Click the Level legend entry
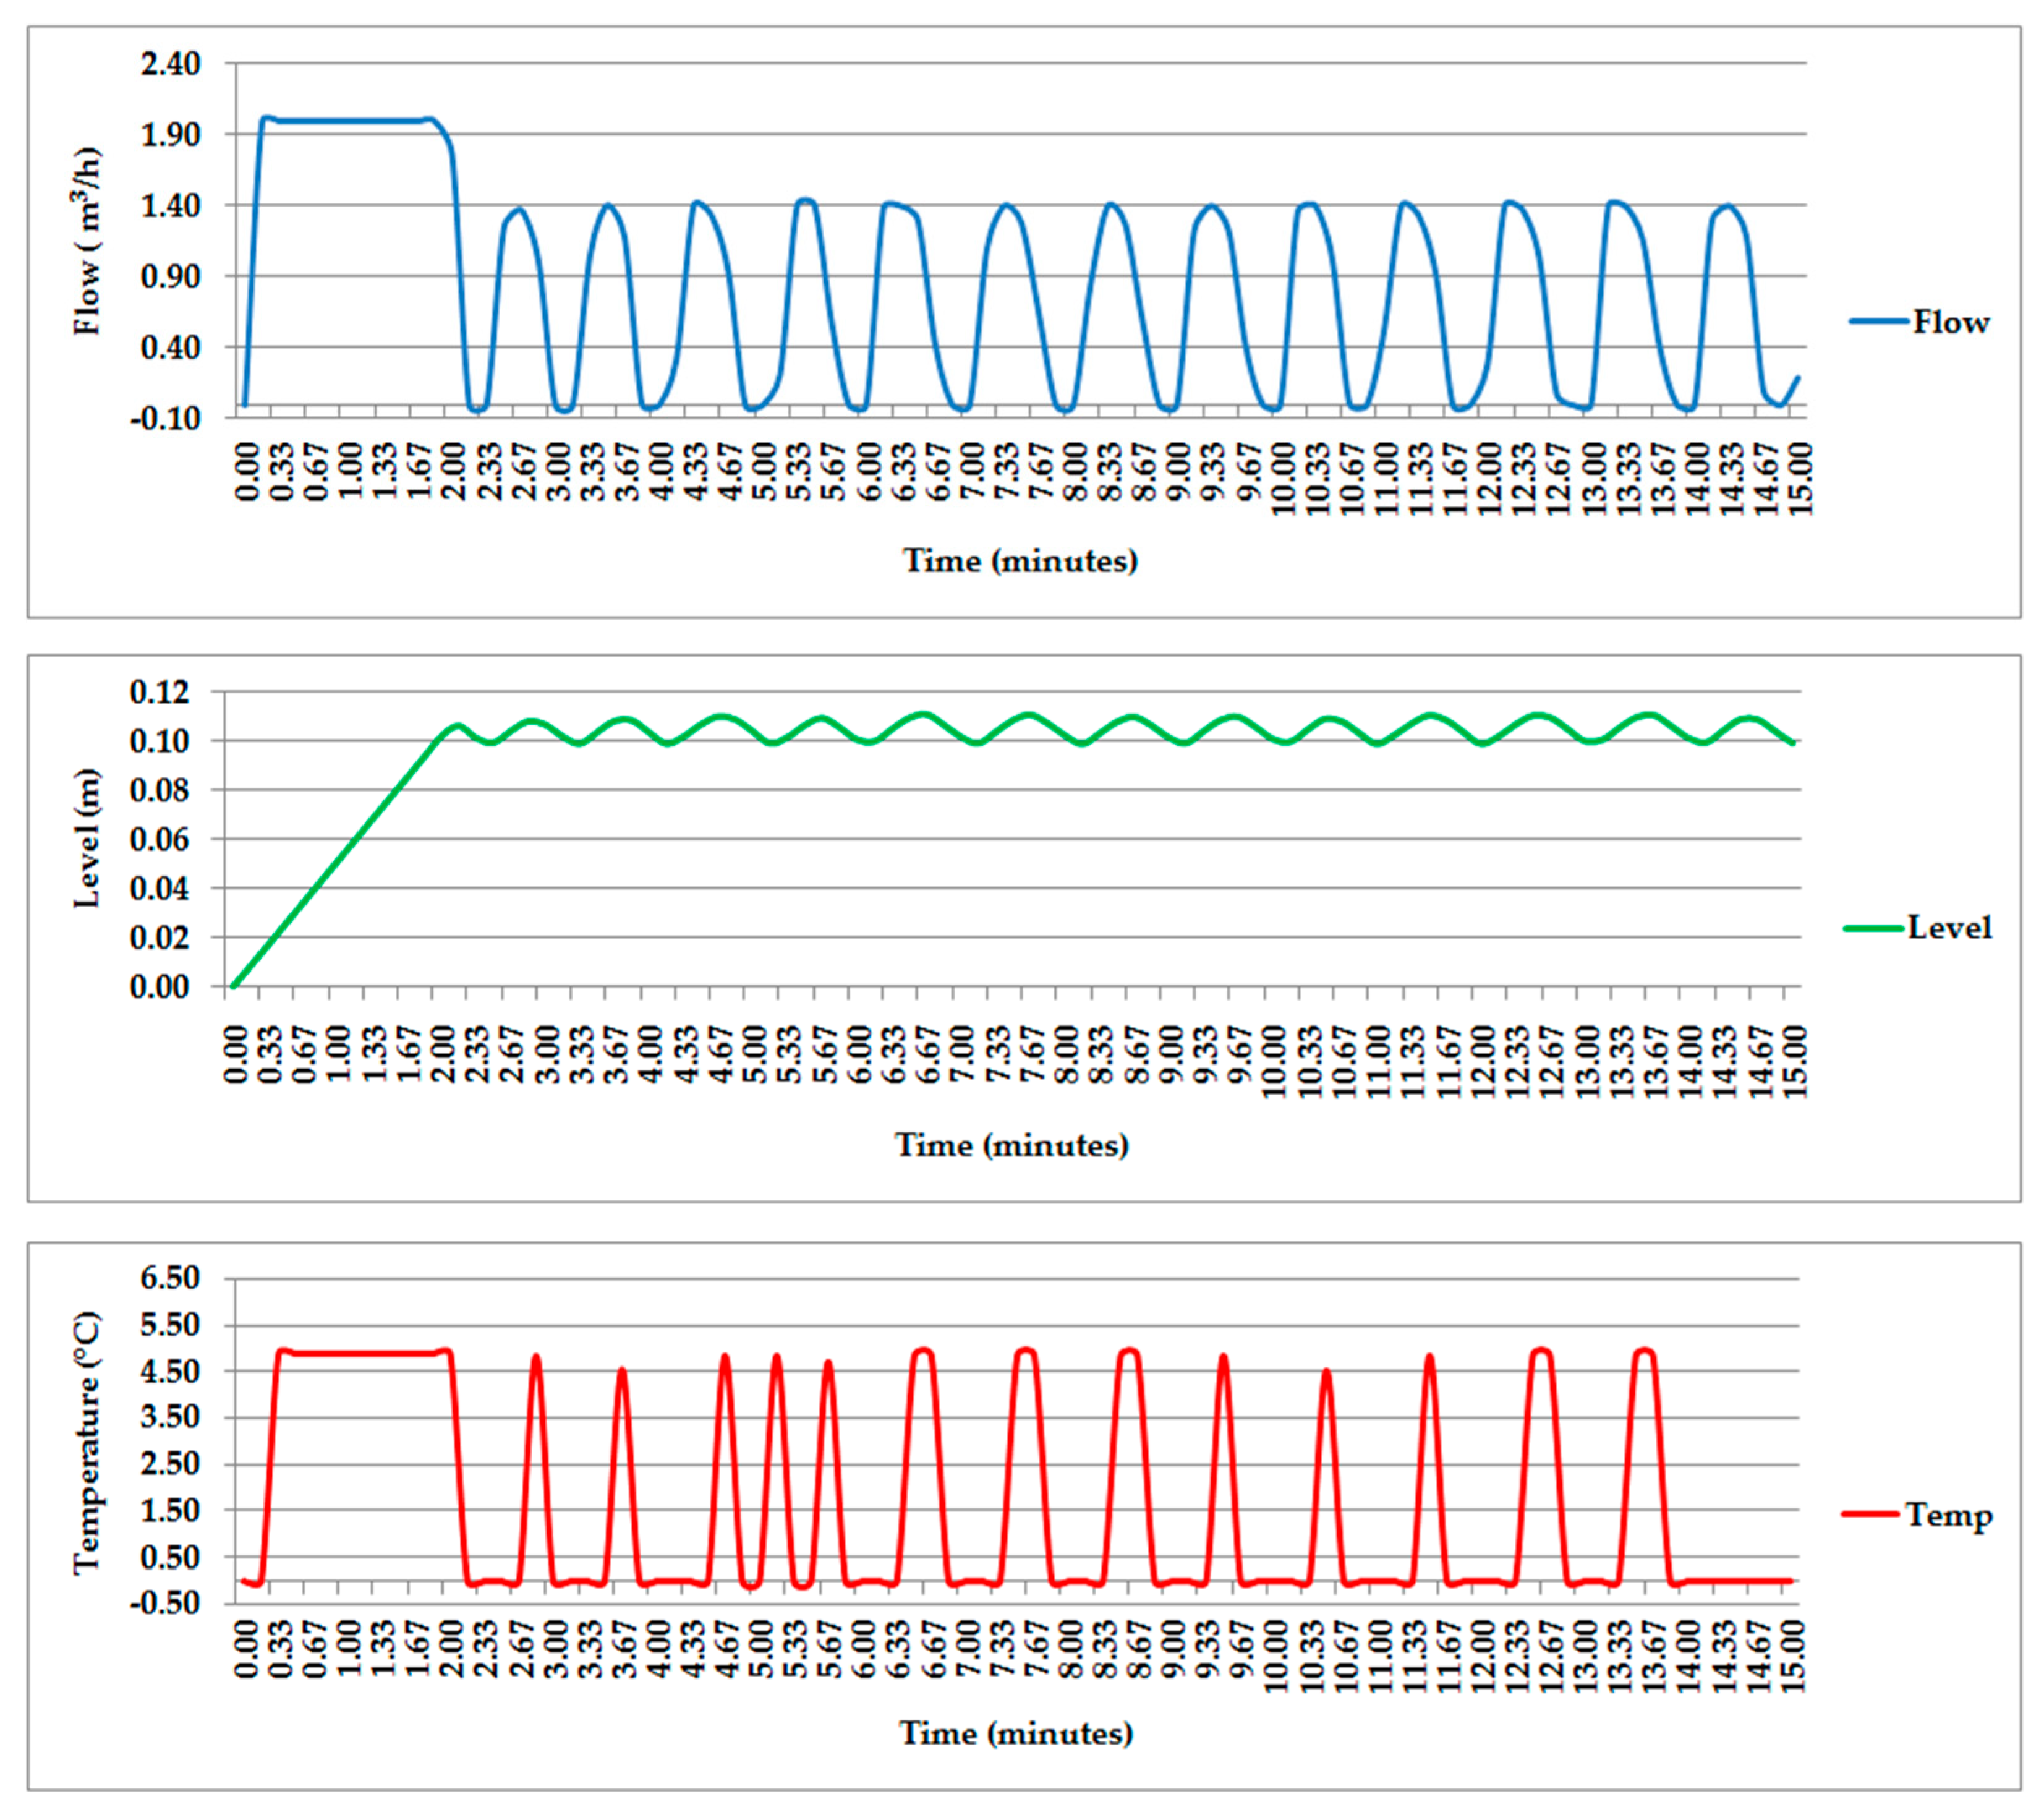Viewport: 2044px width, 1820px height. (x=1949, y=927)
